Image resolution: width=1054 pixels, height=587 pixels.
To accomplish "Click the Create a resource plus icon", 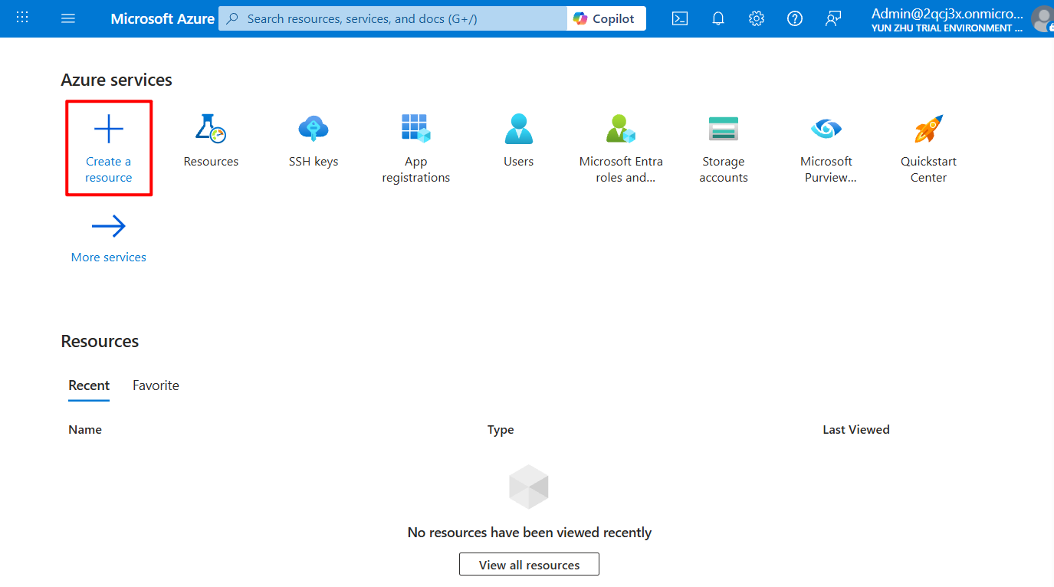I will 108,130.
